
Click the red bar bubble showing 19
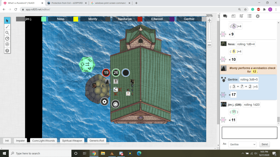pos(106,73)
